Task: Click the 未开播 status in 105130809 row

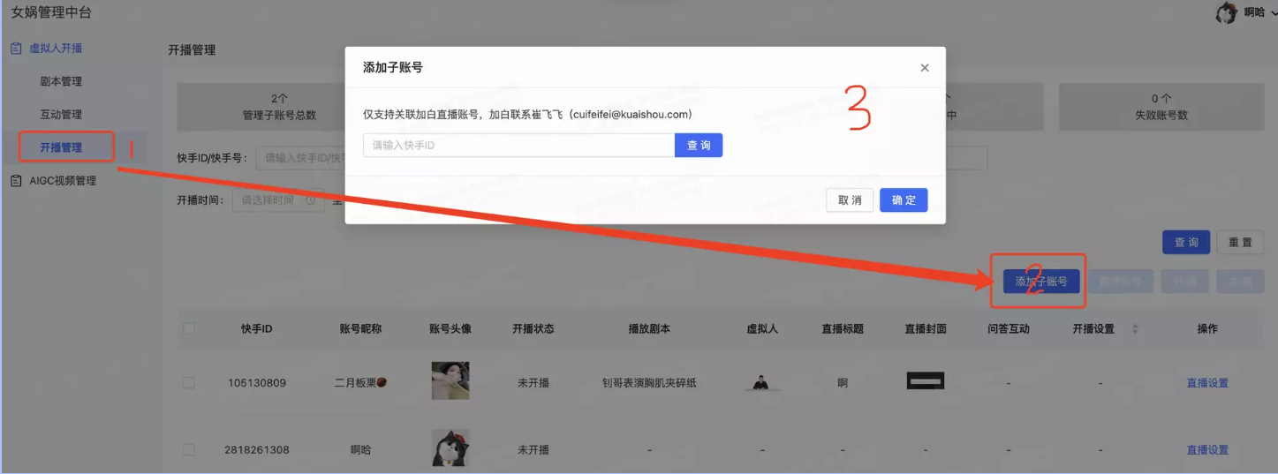Action: pyautogui.click(x=533, y=383)
